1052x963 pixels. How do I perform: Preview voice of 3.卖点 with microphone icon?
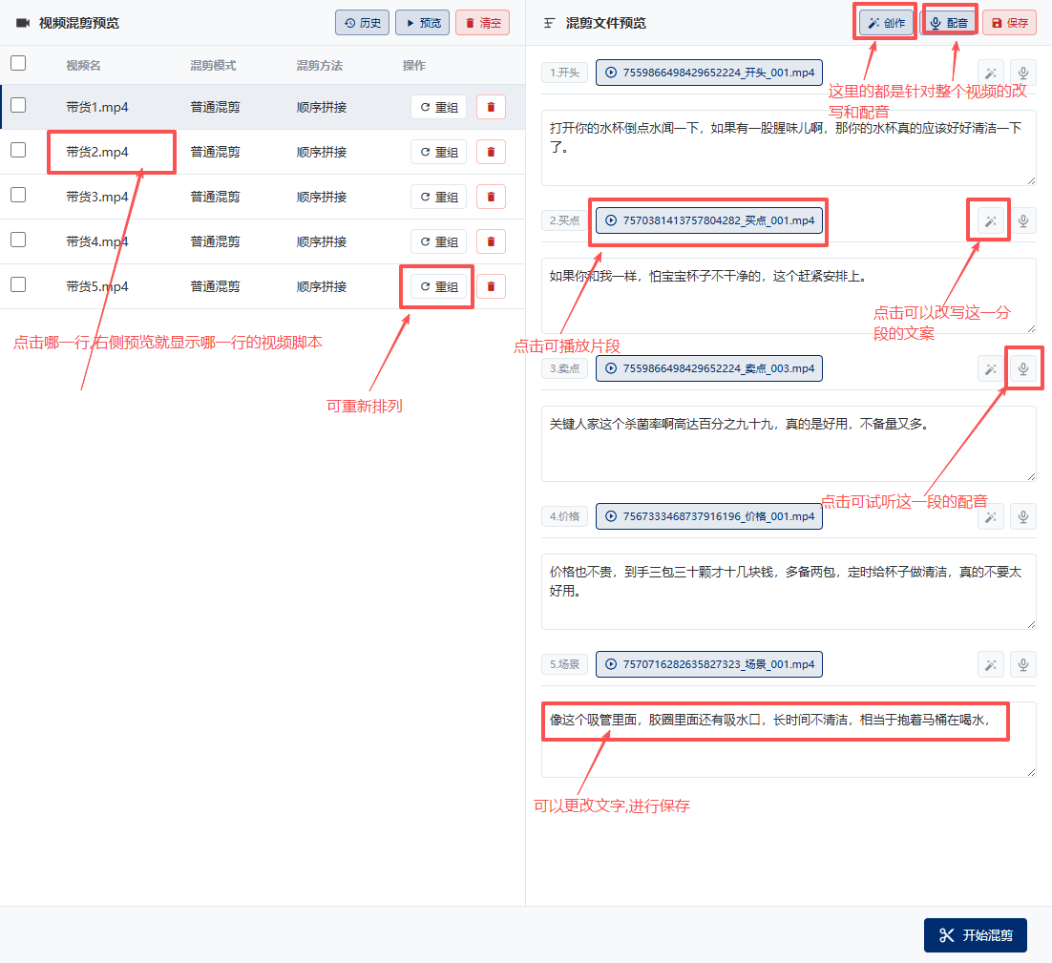click(x=1023, y=368)
